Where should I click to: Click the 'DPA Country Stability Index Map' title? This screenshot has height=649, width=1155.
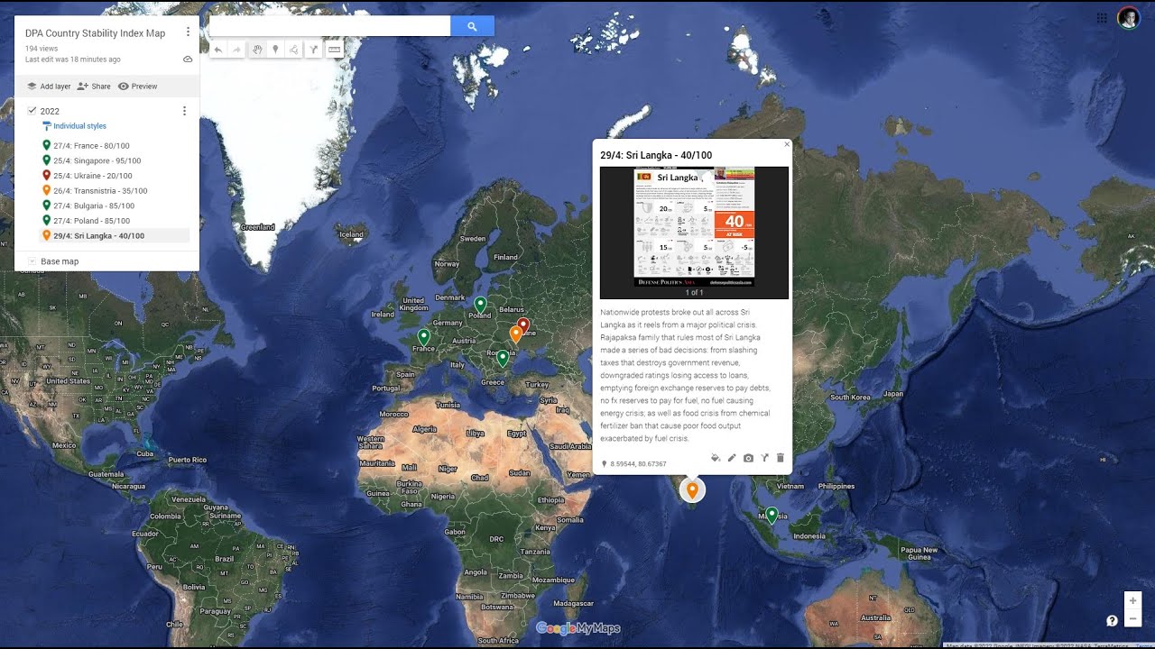(x=96, y=33)
